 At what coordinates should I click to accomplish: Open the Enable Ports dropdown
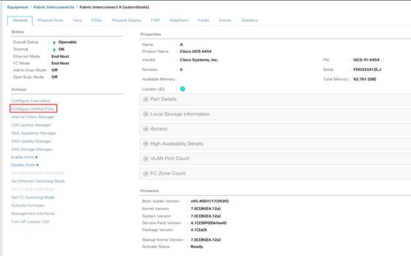(x=24, y=157)
